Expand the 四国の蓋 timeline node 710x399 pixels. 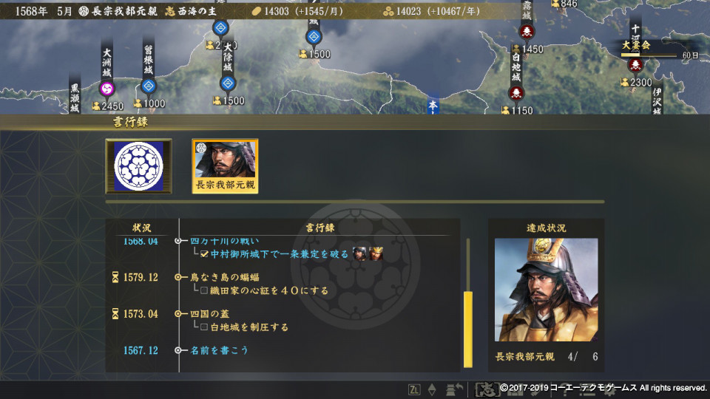[x=178, y=313]
